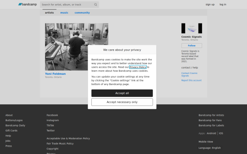Open the Android app link
The image size is (247, 154).
(x=211, y=133)
